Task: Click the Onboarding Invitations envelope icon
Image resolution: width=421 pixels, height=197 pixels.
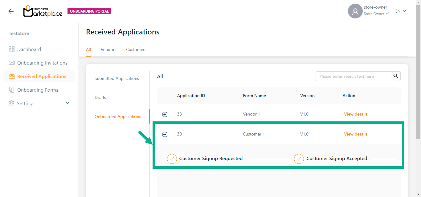Action: click(12, 63)
